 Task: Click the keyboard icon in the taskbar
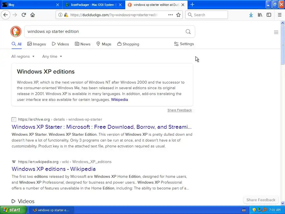pos(244,210)
